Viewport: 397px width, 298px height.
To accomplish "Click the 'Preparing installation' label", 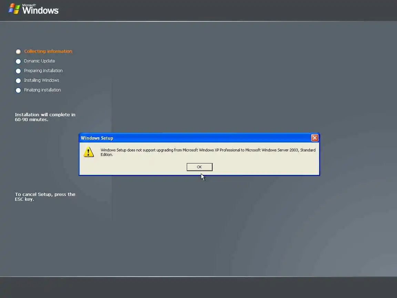I will pos(43,71).
